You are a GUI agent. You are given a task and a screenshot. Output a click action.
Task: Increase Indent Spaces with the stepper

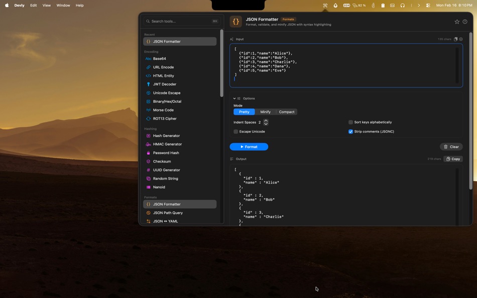pyautogui.click(x=266, y=120)
